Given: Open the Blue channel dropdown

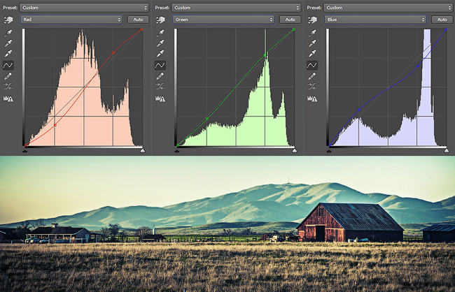Looking at the screenshot, I should pos(374,20).
